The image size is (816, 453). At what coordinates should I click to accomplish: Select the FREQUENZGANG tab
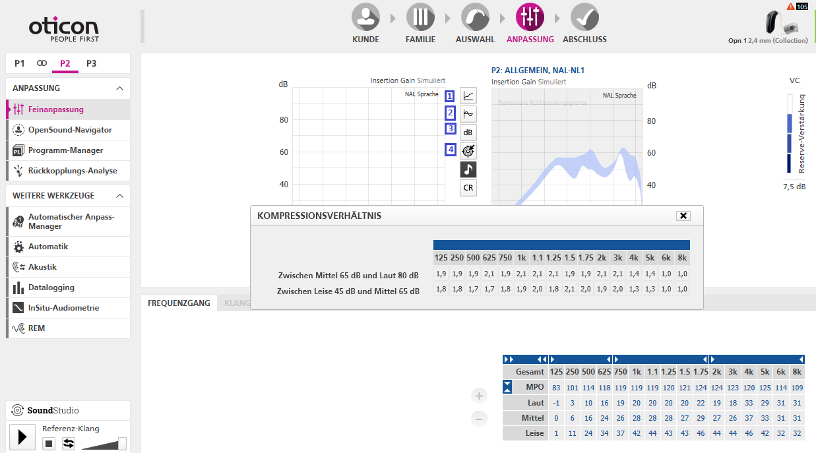(179, 303)
